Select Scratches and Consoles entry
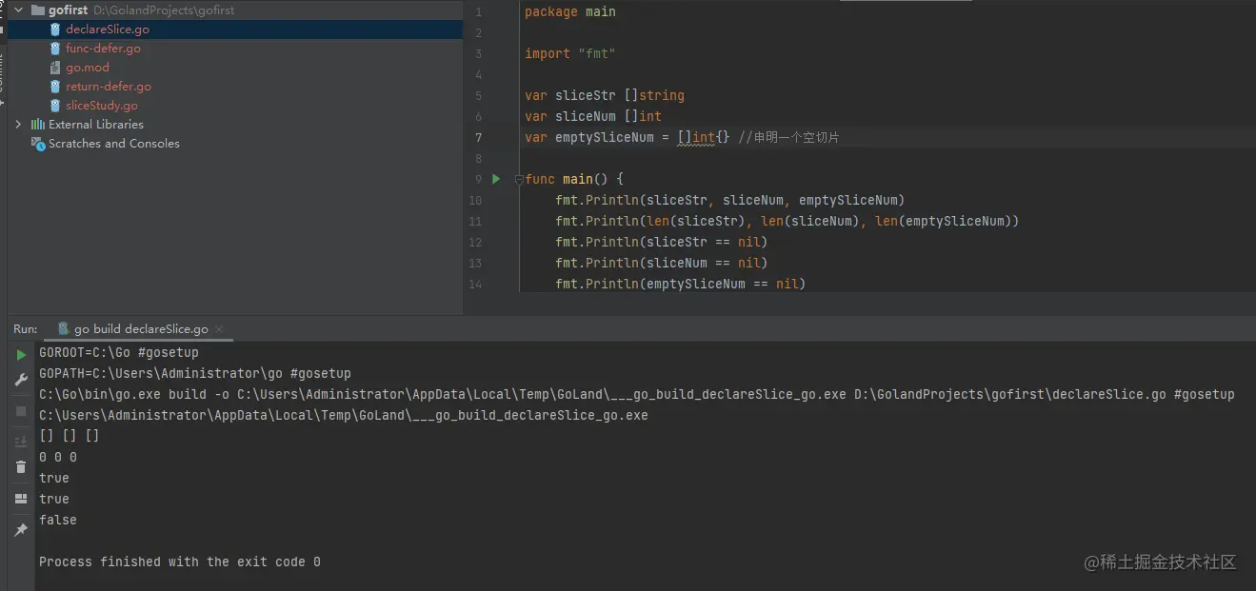This screenshot has height=591, width=1256. pyautogui.click(x=114, y=144)
